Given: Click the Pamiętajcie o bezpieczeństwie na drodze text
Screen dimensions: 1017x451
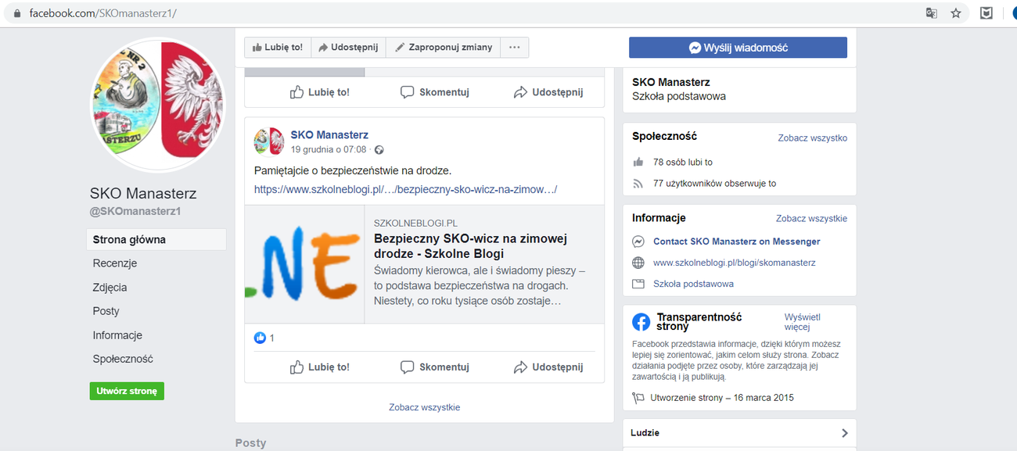Looking at the screenshot, I should pyautogui.click(x=353, y=170).
